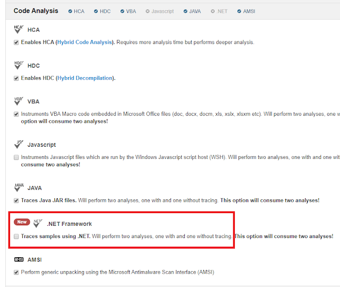The width and height of the screenshot is (340, 287).
Task: Click the HCA section icon
Action: (x=19, y=29)
